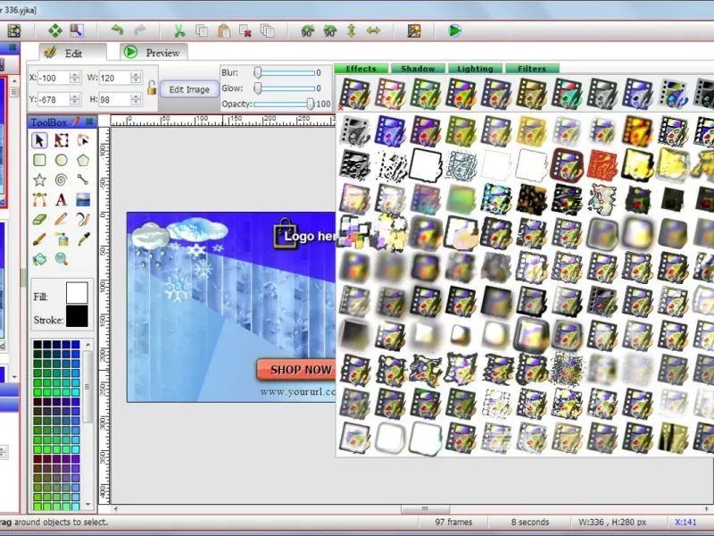
Task: Choose the insert image tool
Action: pos(83,199)
